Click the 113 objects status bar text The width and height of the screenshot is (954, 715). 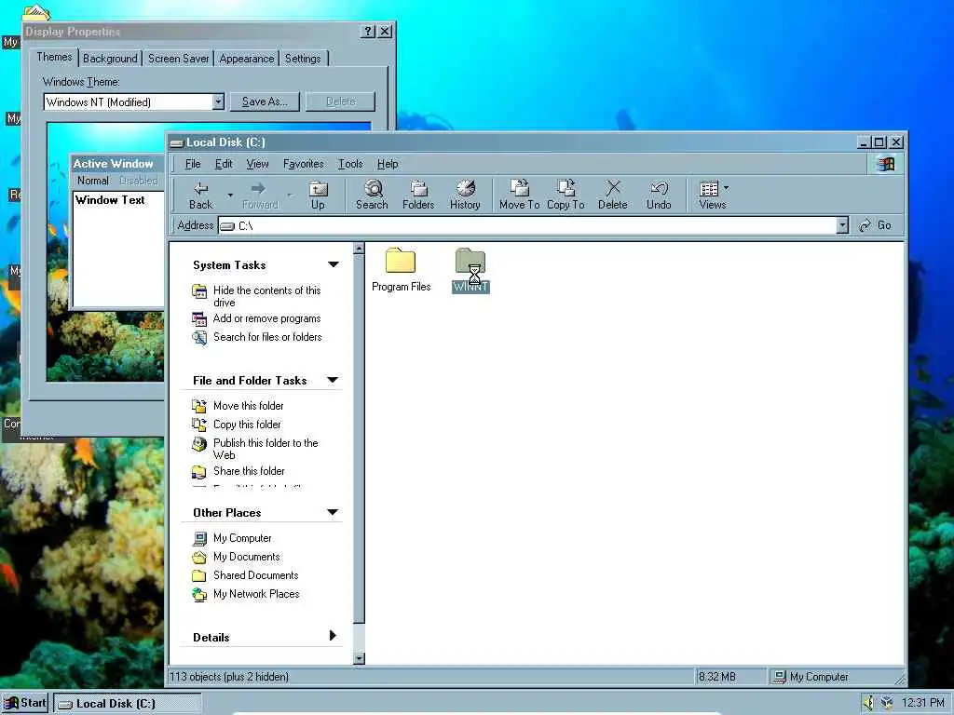(x=229, y=677)
